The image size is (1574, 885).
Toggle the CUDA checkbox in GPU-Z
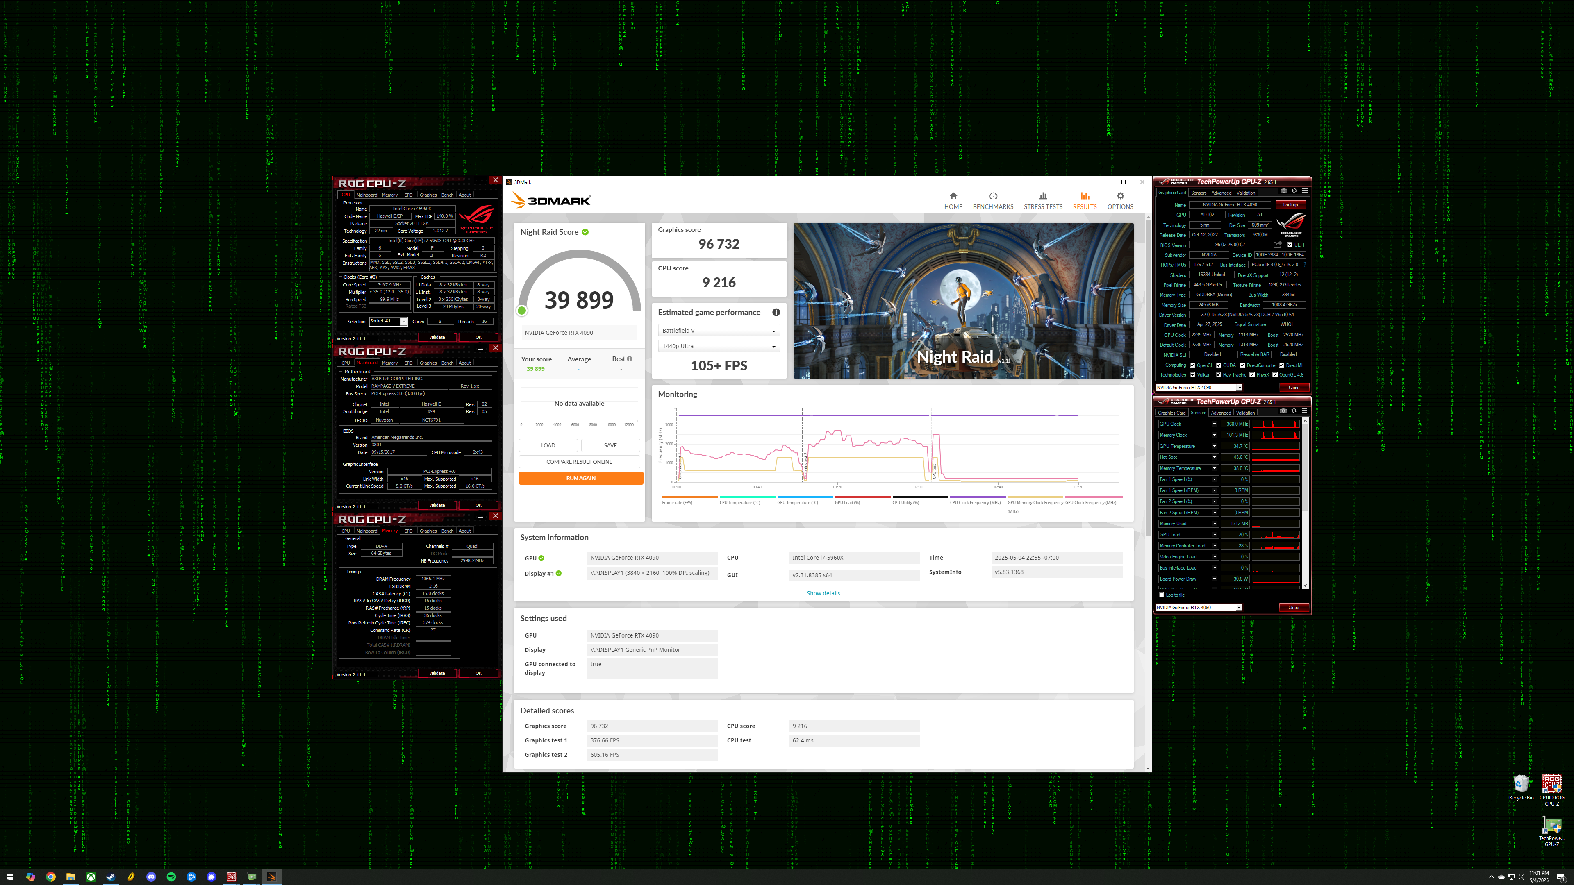[x=1218, y=365]
